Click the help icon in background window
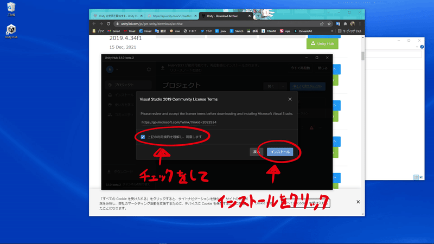Image resolution: width=434 pixels, height=244 pixels. coord(422,47)
